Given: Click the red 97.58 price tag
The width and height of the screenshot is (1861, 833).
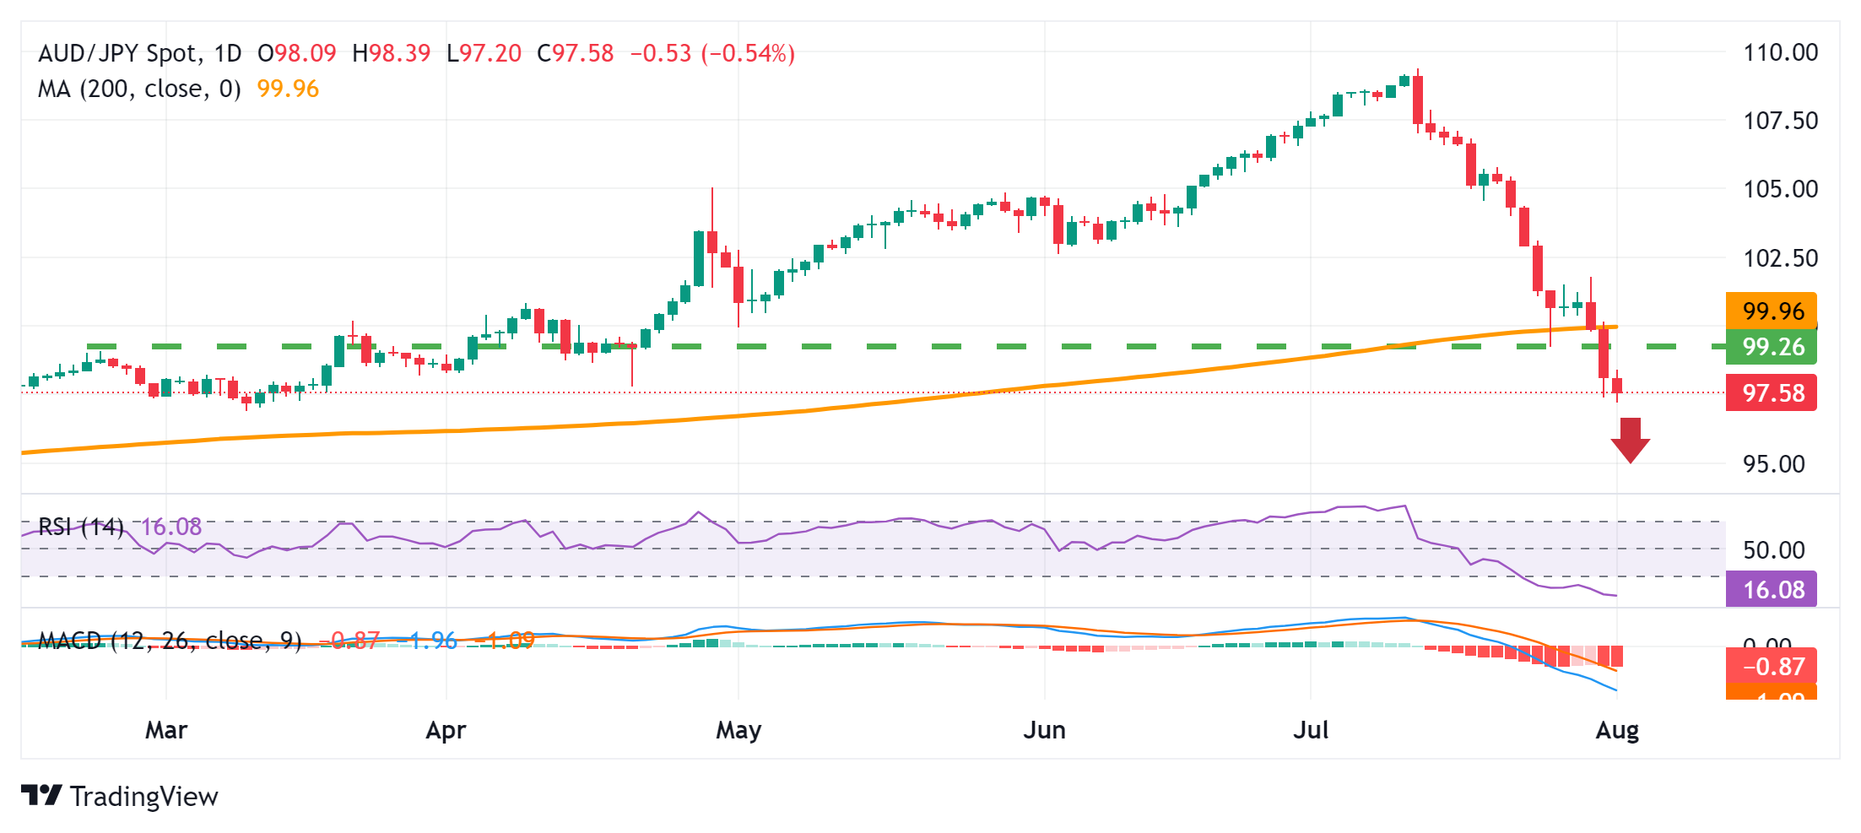Looking at the screenshot, I should point(1771,393).
